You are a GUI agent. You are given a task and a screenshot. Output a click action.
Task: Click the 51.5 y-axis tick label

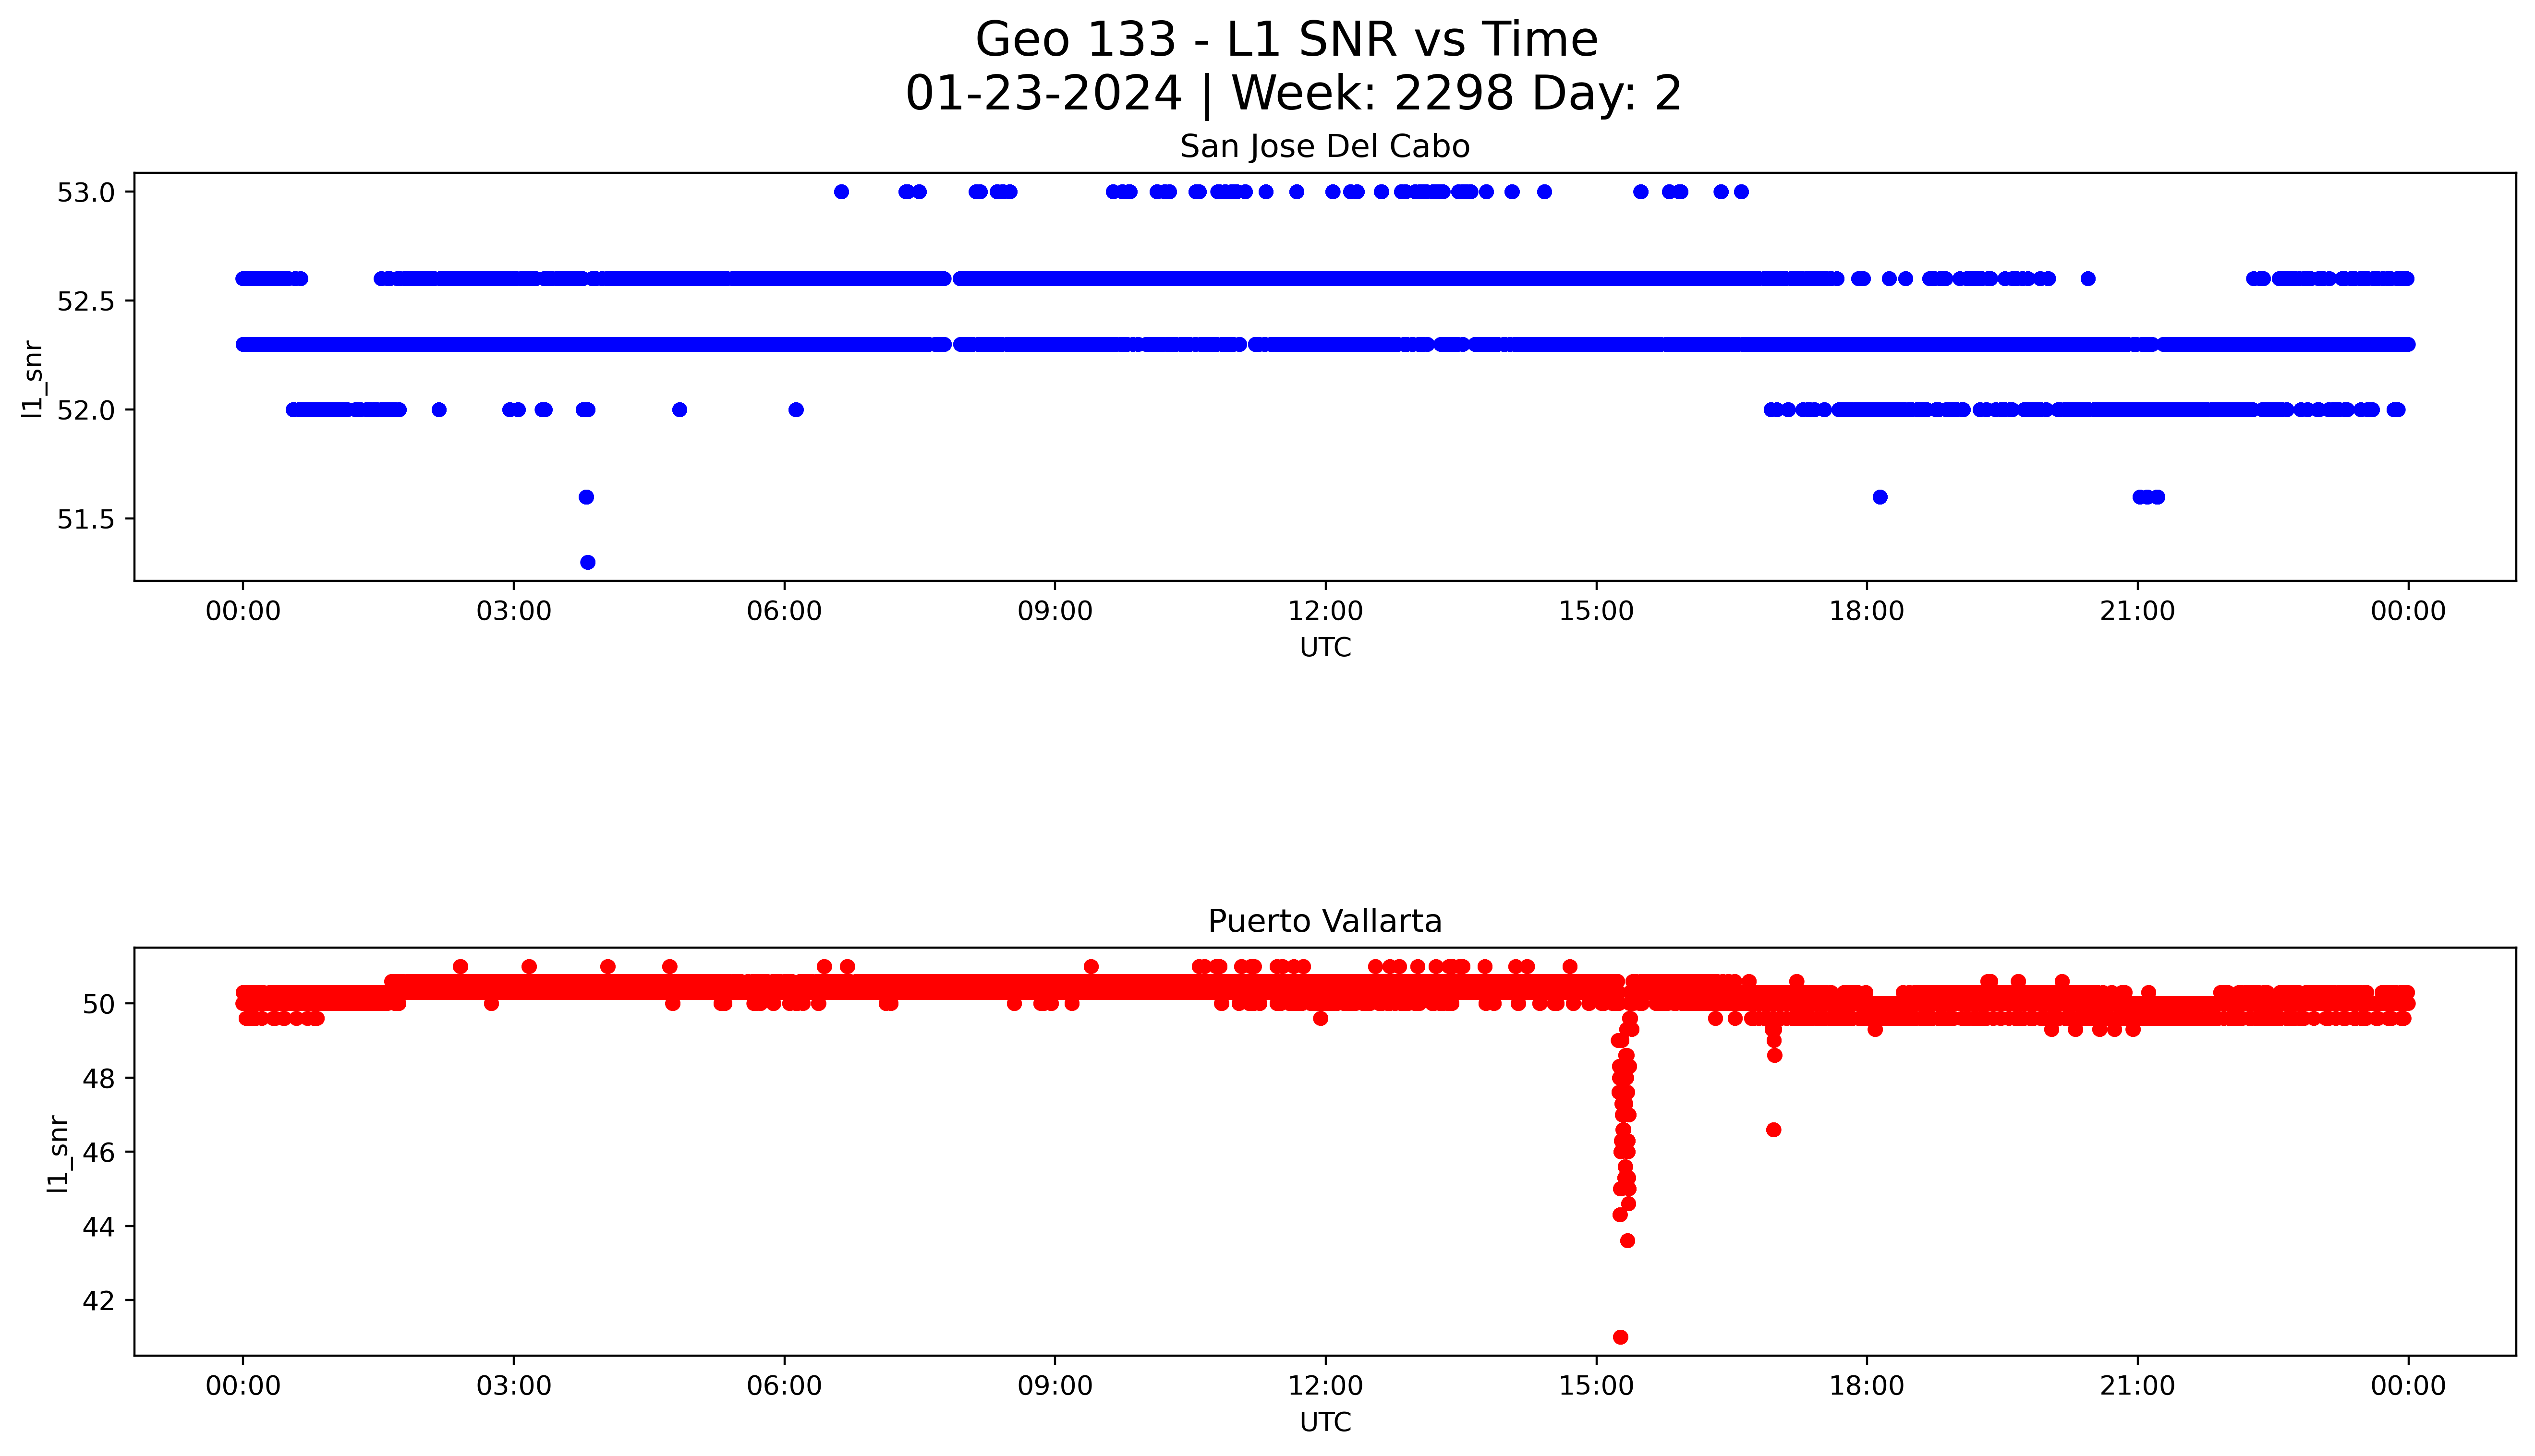point(87,519)
